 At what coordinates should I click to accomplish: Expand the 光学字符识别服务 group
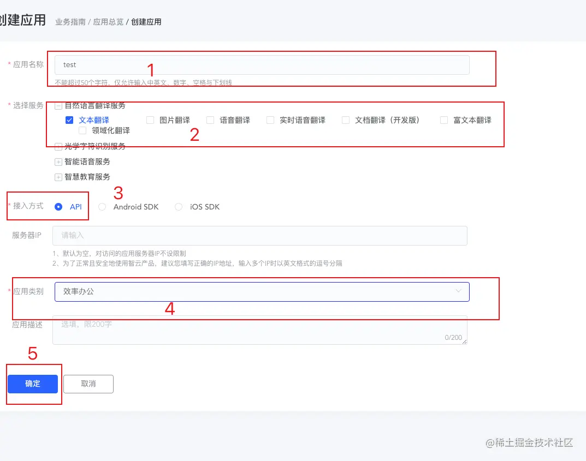tap(58, 146)
